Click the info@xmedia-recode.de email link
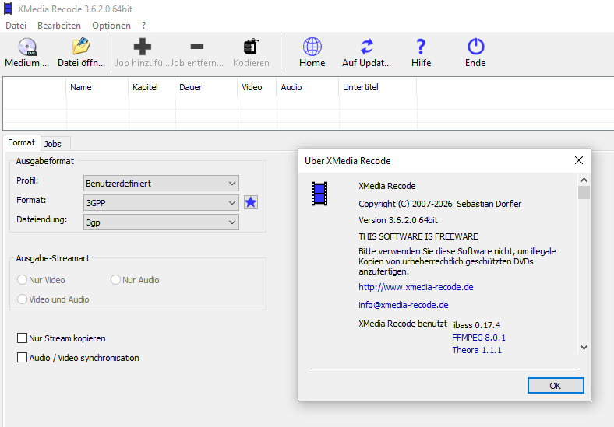The height and width of the screenshot is (427, 614). click(404, 305)
